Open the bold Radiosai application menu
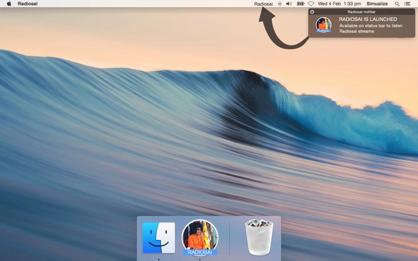Viewport: 418px width, 261px height. (28, 4)
